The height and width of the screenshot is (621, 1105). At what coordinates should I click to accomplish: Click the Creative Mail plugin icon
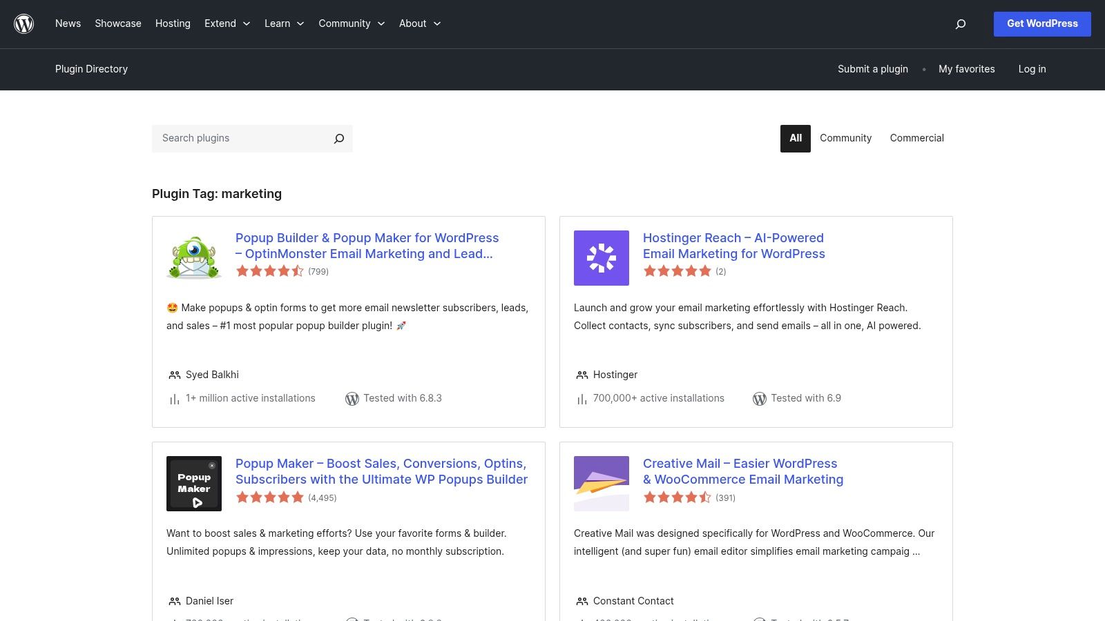click(x=601, y=483)
